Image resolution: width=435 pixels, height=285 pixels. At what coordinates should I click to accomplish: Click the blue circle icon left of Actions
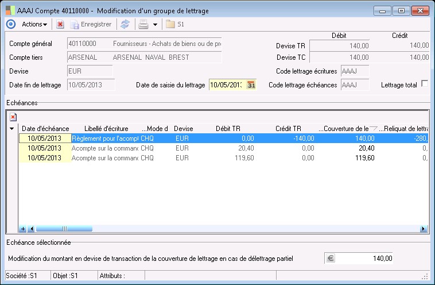(11, 24)
